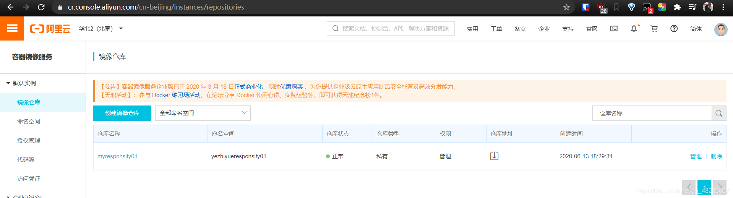Open the 优惠购买 link
The width and height of the screenshot is (733, 198).
pyautogui.click(x=291, y=87)
